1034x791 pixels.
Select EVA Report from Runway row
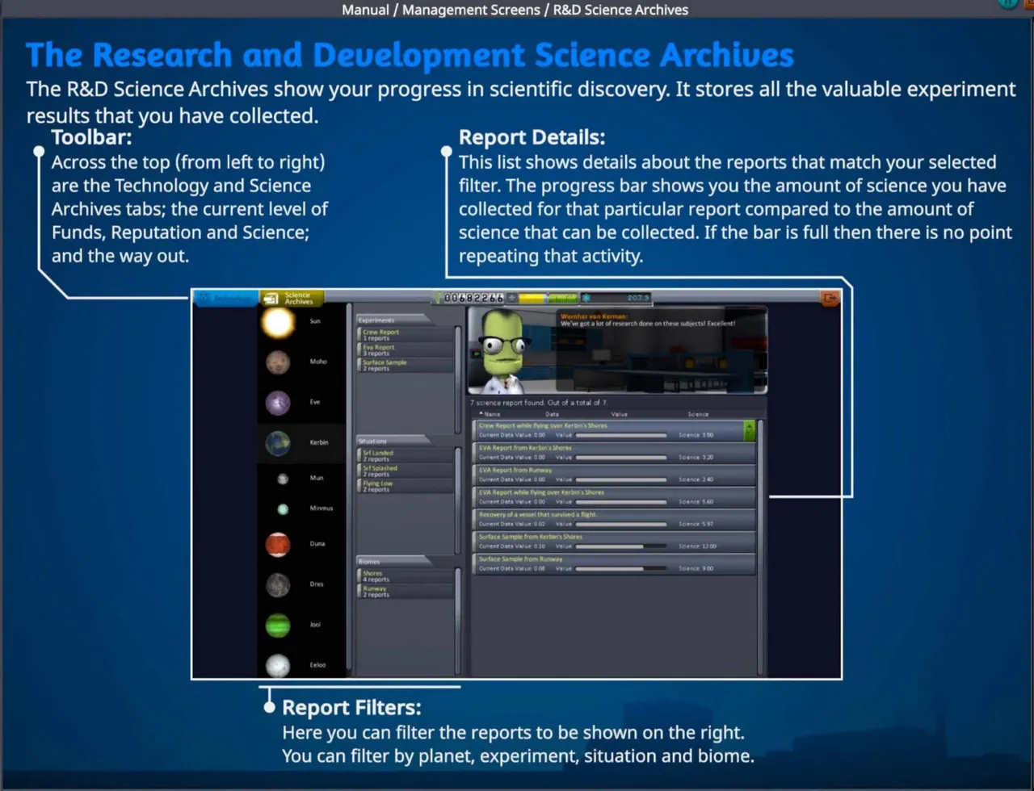tap(614, 475)
